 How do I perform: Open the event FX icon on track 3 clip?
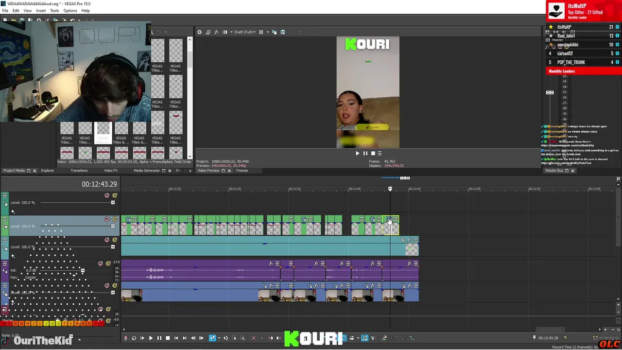tap(410, 240)
